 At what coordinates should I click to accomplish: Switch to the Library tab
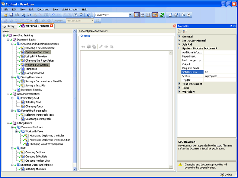(9, 26)
